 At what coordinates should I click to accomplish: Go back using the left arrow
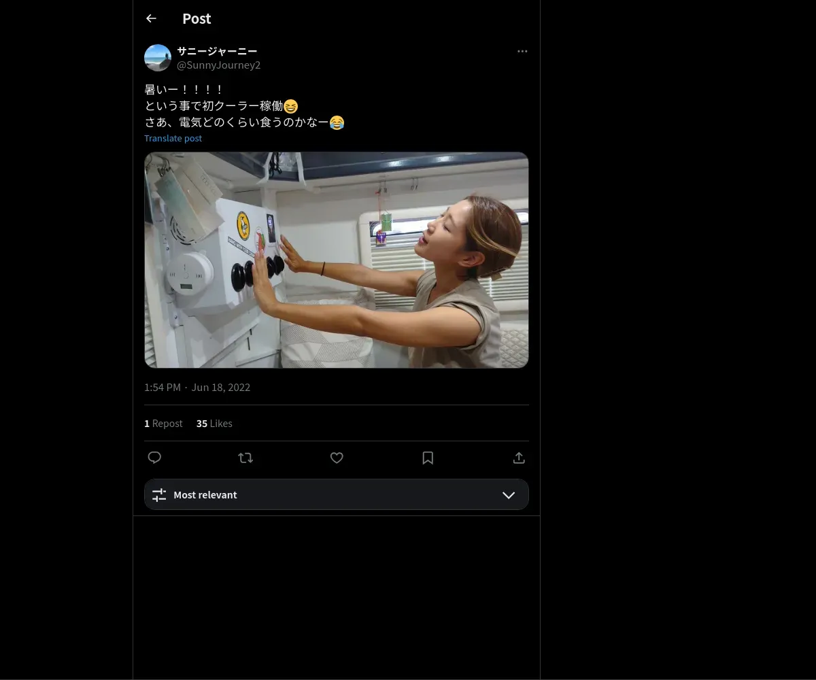pos(151,18)
